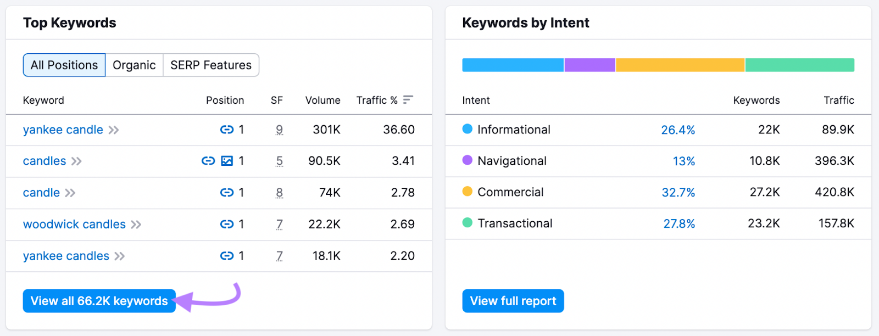Expand double-chevron next to yankee candle

pyautogui.click(x=114, y=130)
